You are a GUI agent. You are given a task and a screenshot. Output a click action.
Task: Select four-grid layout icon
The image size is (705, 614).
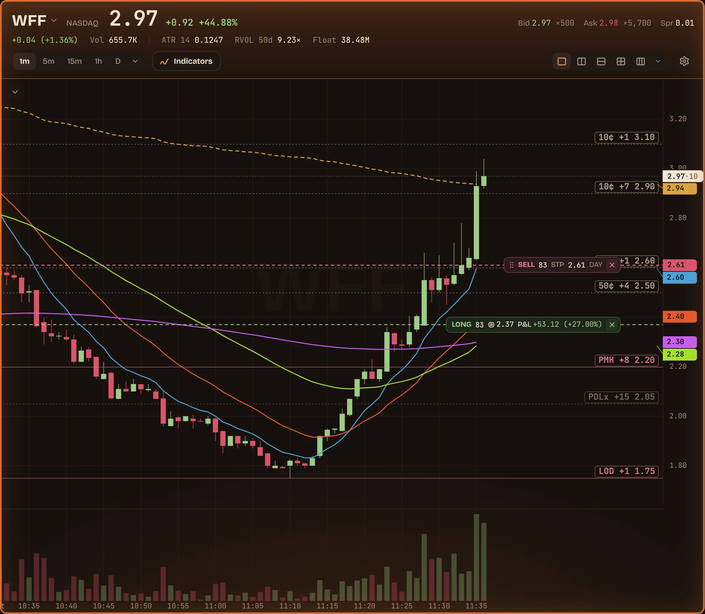[x=621, y=61]
